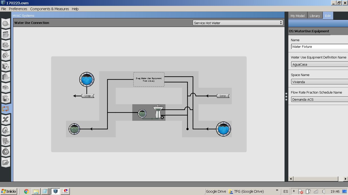Switch to the My Model tab

298,16
